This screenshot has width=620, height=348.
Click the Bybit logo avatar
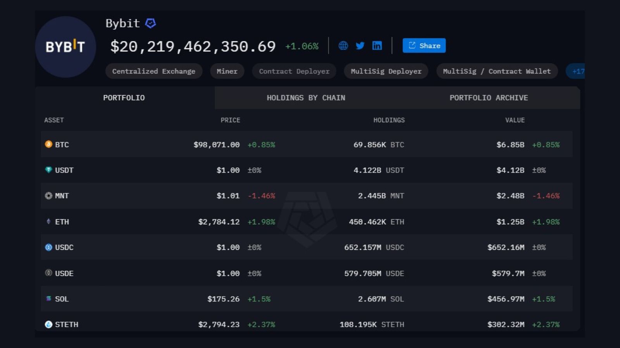pyautogui.click(x=65, y=47)
